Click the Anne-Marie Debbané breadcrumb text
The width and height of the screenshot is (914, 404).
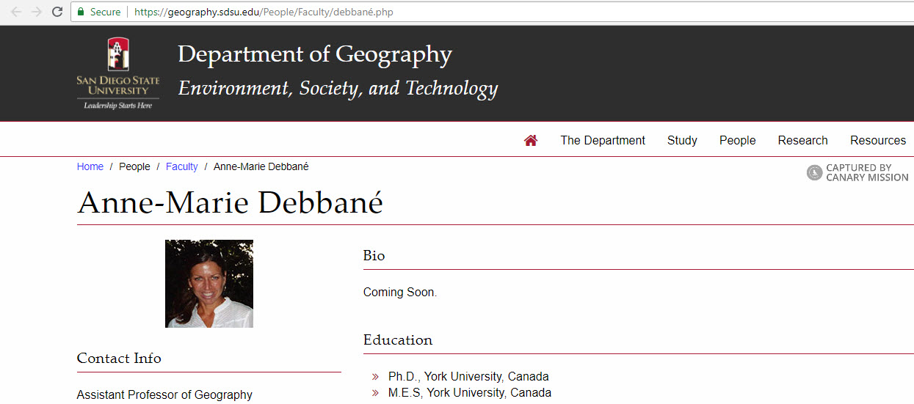[261, 166]
